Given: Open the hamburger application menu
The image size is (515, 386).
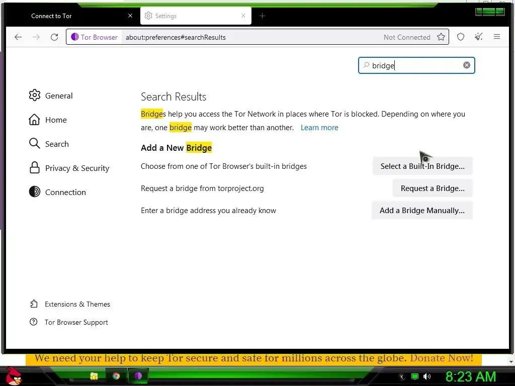Looking at the screenshot, I should (x=496, y=37).
